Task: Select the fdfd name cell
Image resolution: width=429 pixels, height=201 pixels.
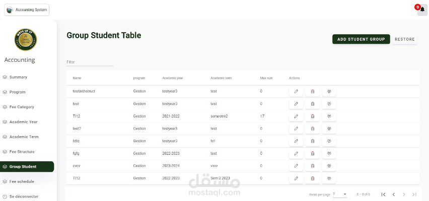Action: click(x=76, y=141)
